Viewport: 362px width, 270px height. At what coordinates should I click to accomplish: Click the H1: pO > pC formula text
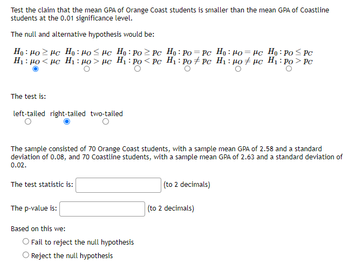tap(290, 61)
